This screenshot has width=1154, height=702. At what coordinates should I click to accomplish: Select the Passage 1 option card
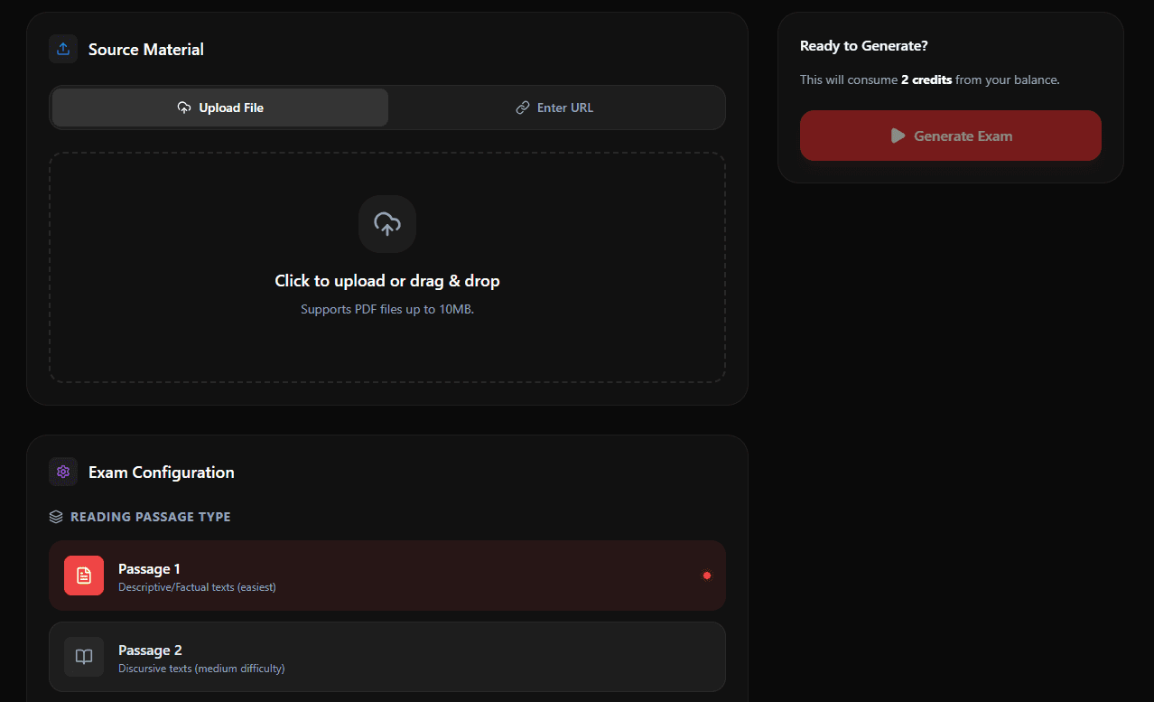tap(387, 576)
